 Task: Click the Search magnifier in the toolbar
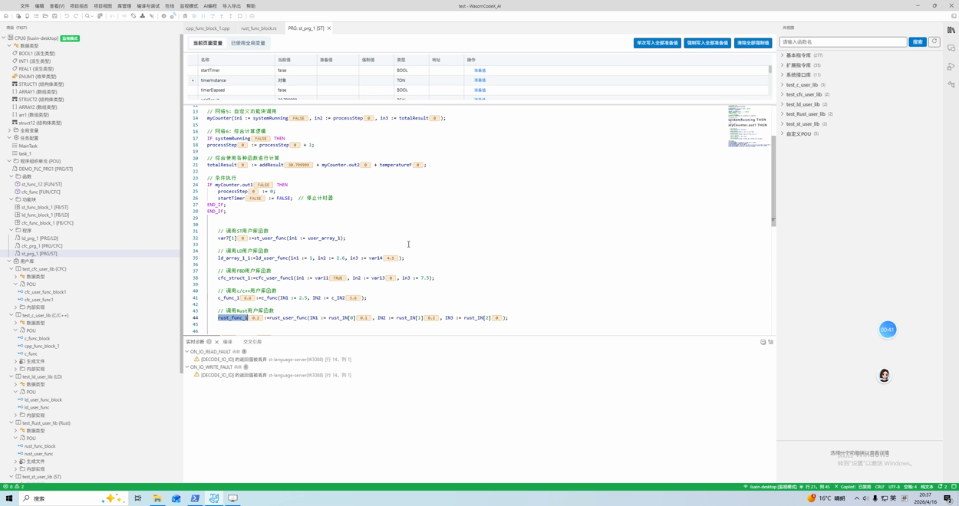(x=88, y=16)
